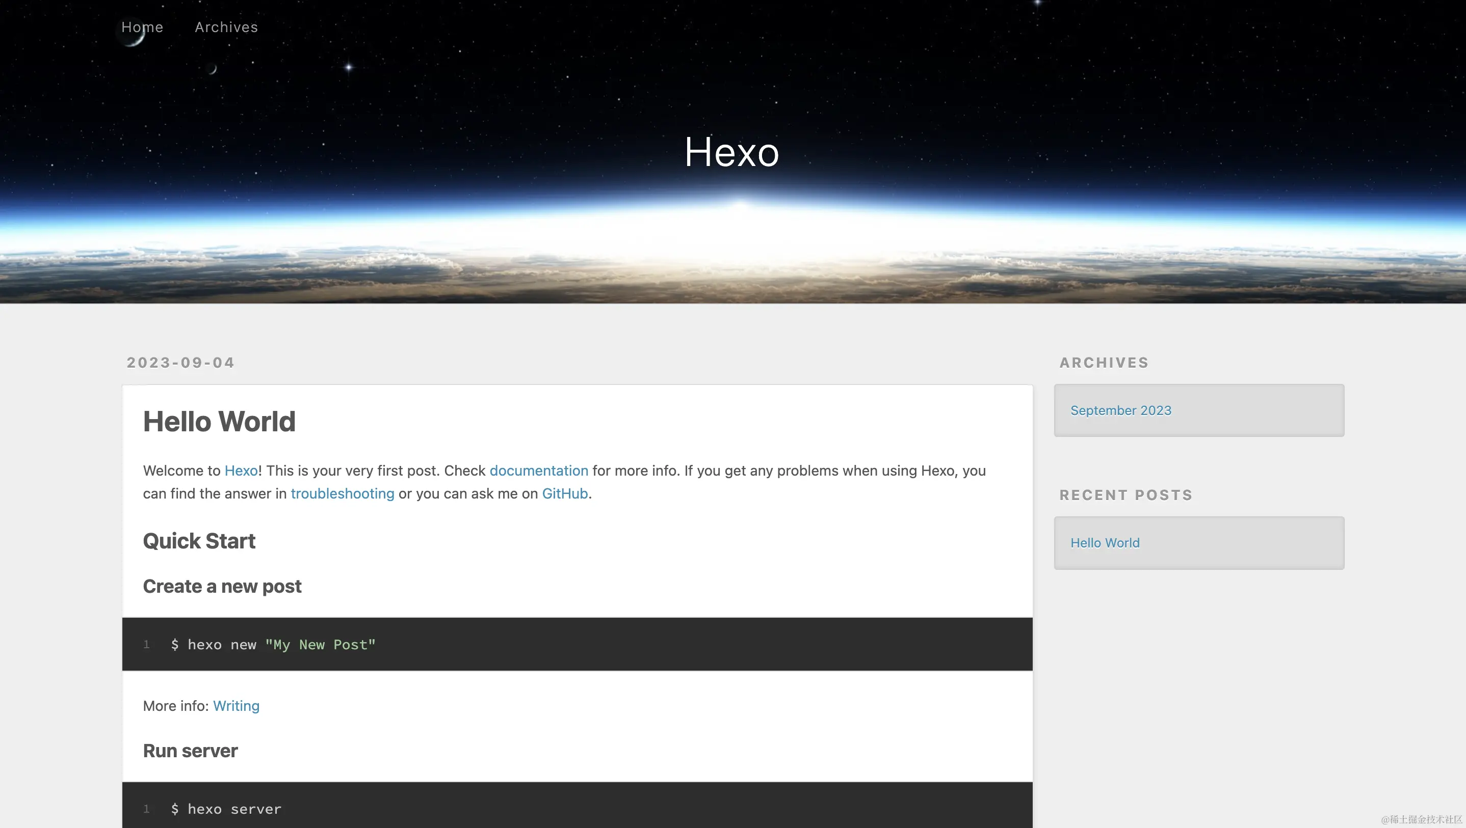Click the Quick Start heading
This screenshot has width=1466, height=828.
point(199,541)
